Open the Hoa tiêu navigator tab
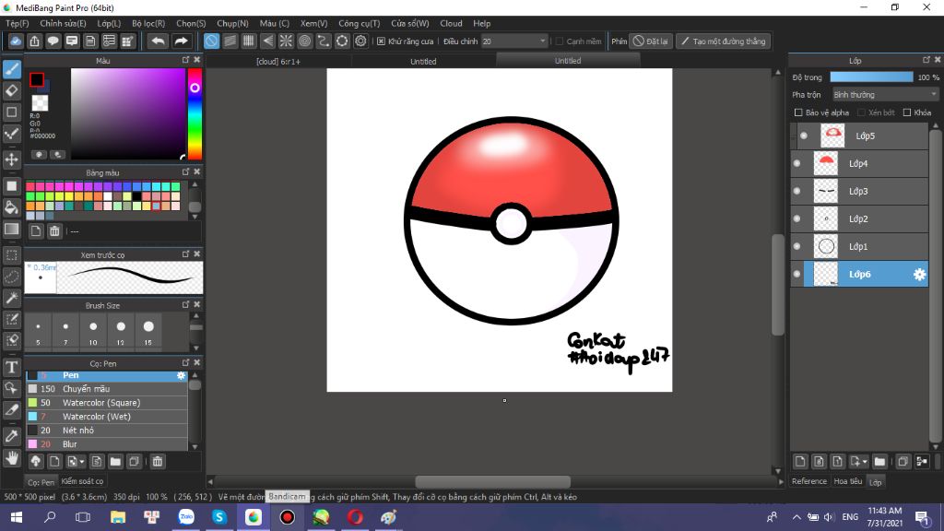 tap(848, 481)
